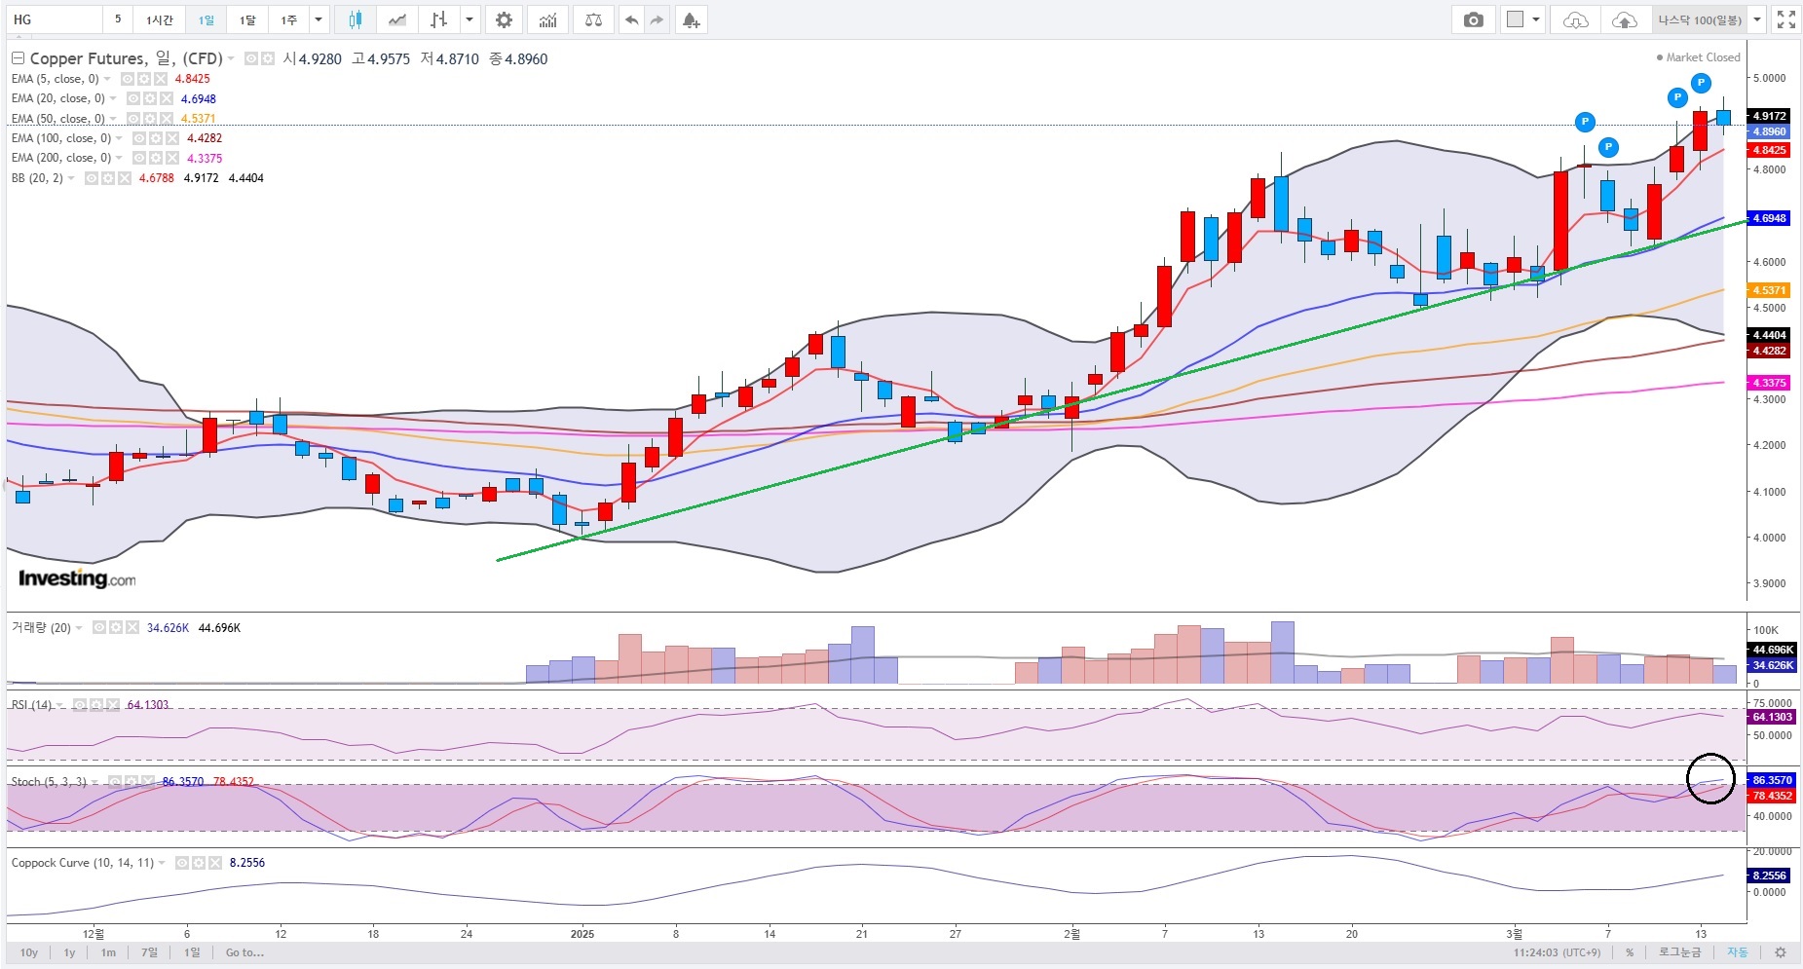This screenshot has height=969, width=1803.
Task: Select the 1시간 timeframe tab
Action: coord(160,19)
